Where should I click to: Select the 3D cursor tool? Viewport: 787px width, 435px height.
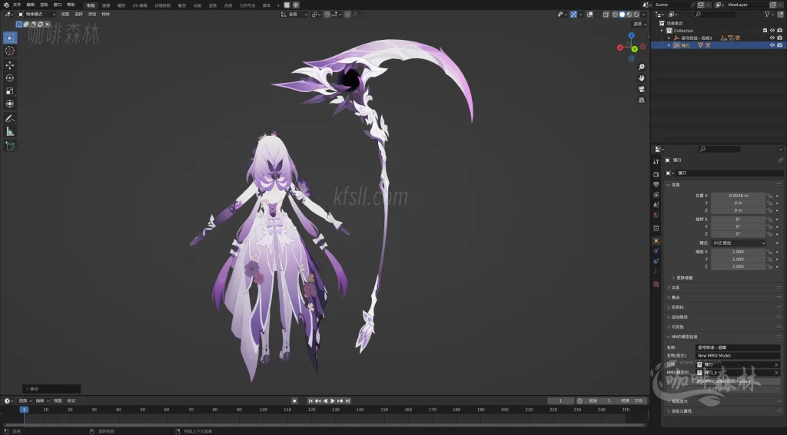(x=9, y=51)
